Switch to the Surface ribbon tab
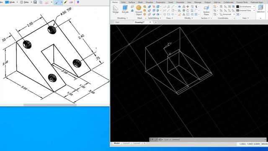The image size is (268, 151). [x=131, y=2]
